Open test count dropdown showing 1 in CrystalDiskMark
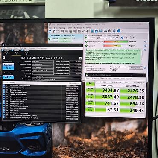This screenshot has height=158, width=158. click(98, 82)
